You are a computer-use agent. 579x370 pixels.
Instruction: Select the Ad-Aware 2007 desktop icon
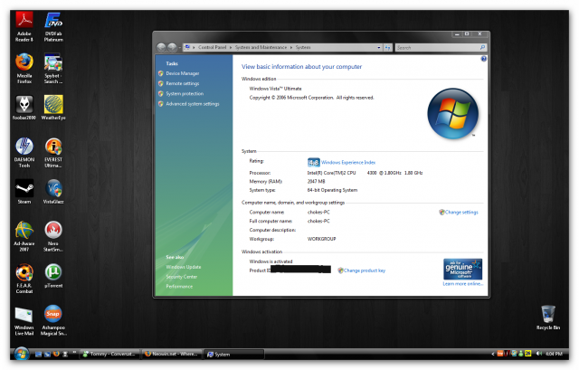(24, 236)
